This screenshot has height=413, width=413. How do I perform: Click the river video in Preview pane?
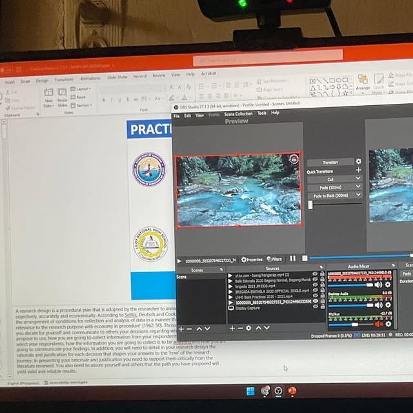(x=239, y=189)
